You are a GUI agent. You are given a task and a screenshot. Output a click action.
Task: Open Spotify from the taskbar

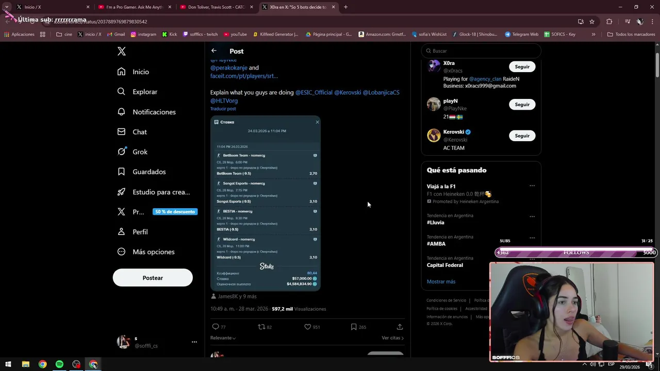[x=59, y=364]
